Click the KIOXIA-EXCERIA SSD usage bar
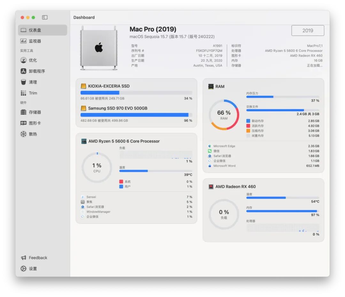Image resolution: width=345 pixels, height=297 pixels. point(136,93)
